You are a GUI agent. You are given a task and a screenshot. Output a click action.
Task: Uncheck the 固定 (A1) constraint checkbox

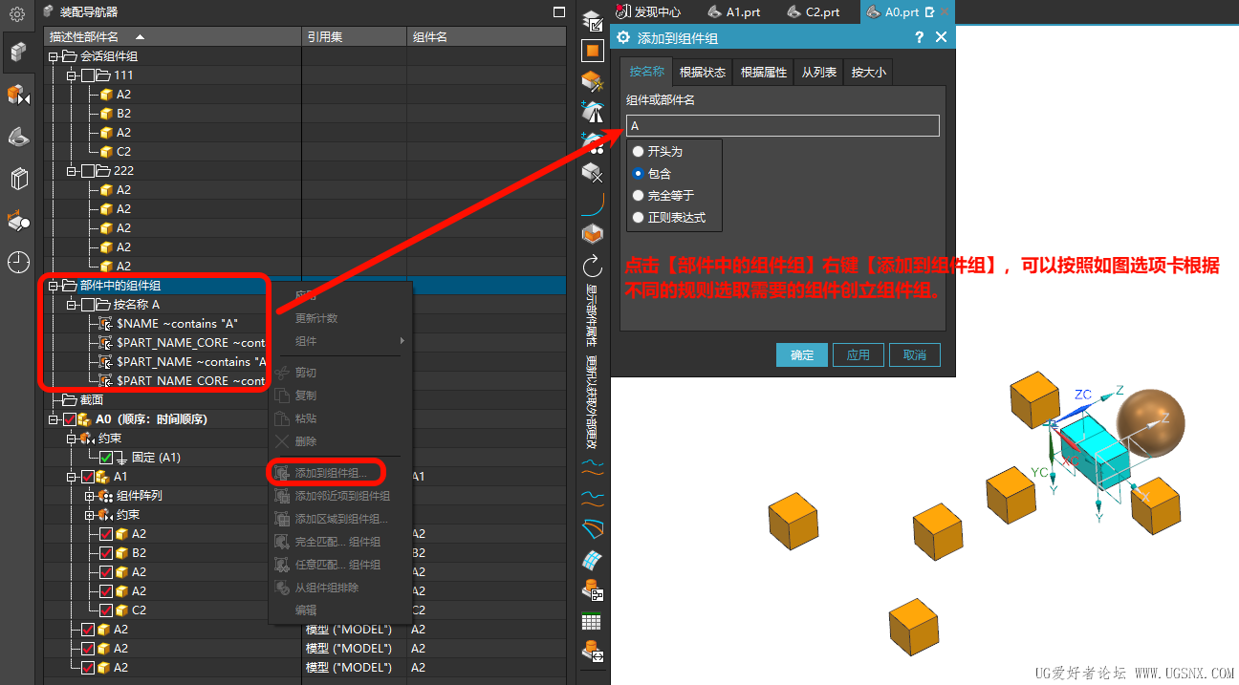tap(106, 457)
